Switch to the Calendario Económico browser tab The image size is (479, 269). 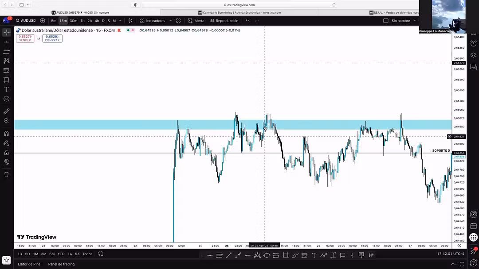pyautogui.click(x=239, y=12)
